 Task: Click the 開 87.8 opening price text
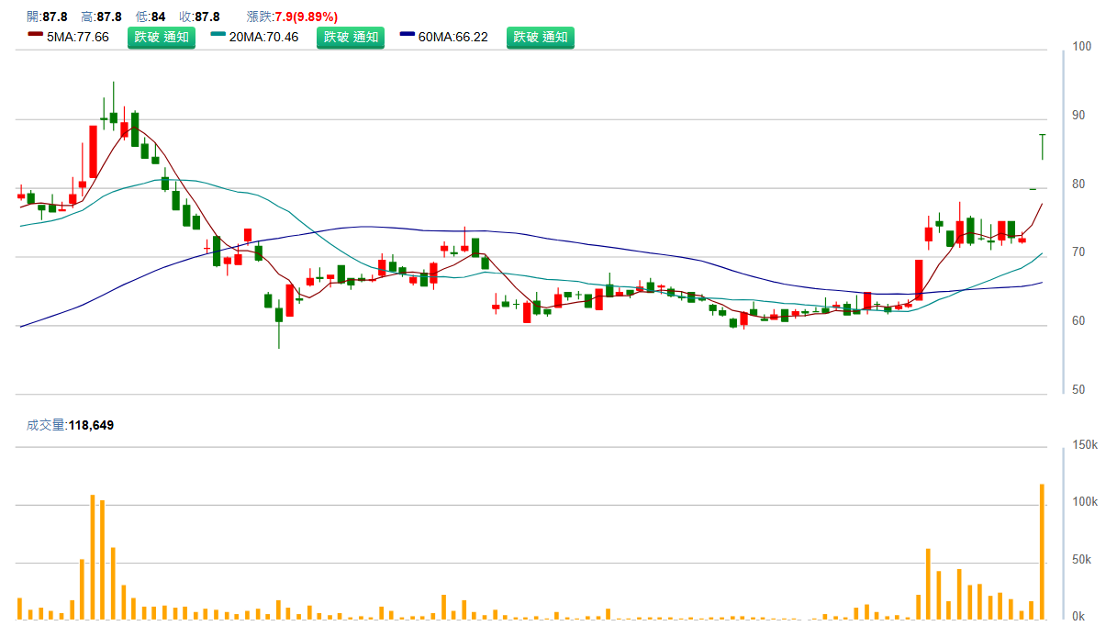click(48, 17)
